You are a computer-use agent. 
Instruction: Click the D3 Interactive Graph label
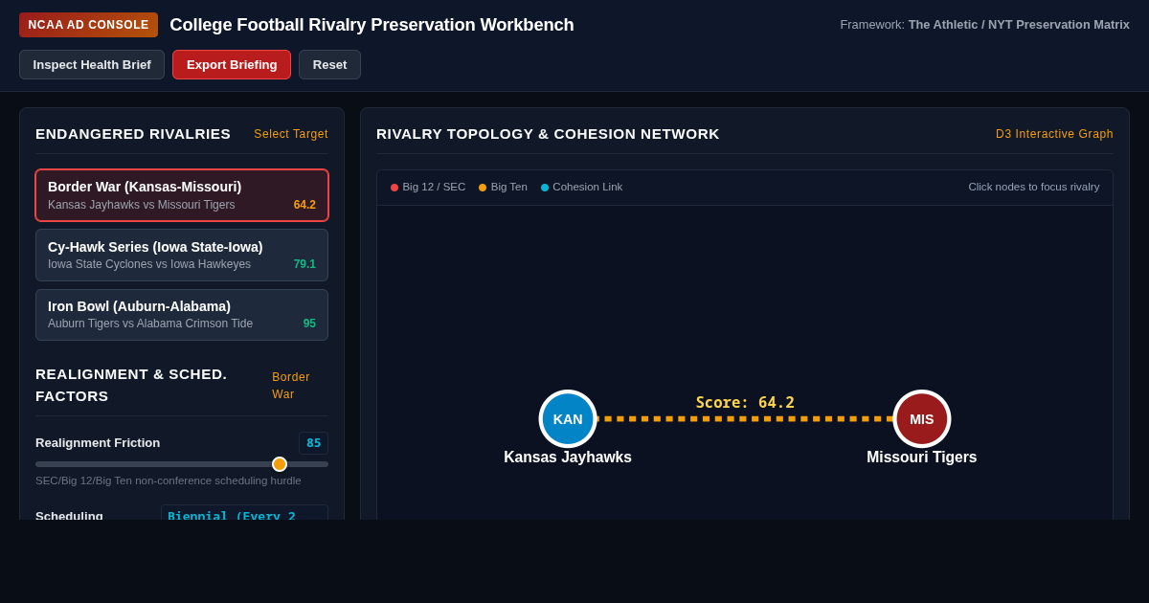pos(1054,134)
